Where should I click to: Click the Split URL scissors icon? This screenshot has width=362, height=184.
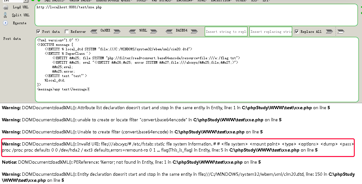click(5, 15)
